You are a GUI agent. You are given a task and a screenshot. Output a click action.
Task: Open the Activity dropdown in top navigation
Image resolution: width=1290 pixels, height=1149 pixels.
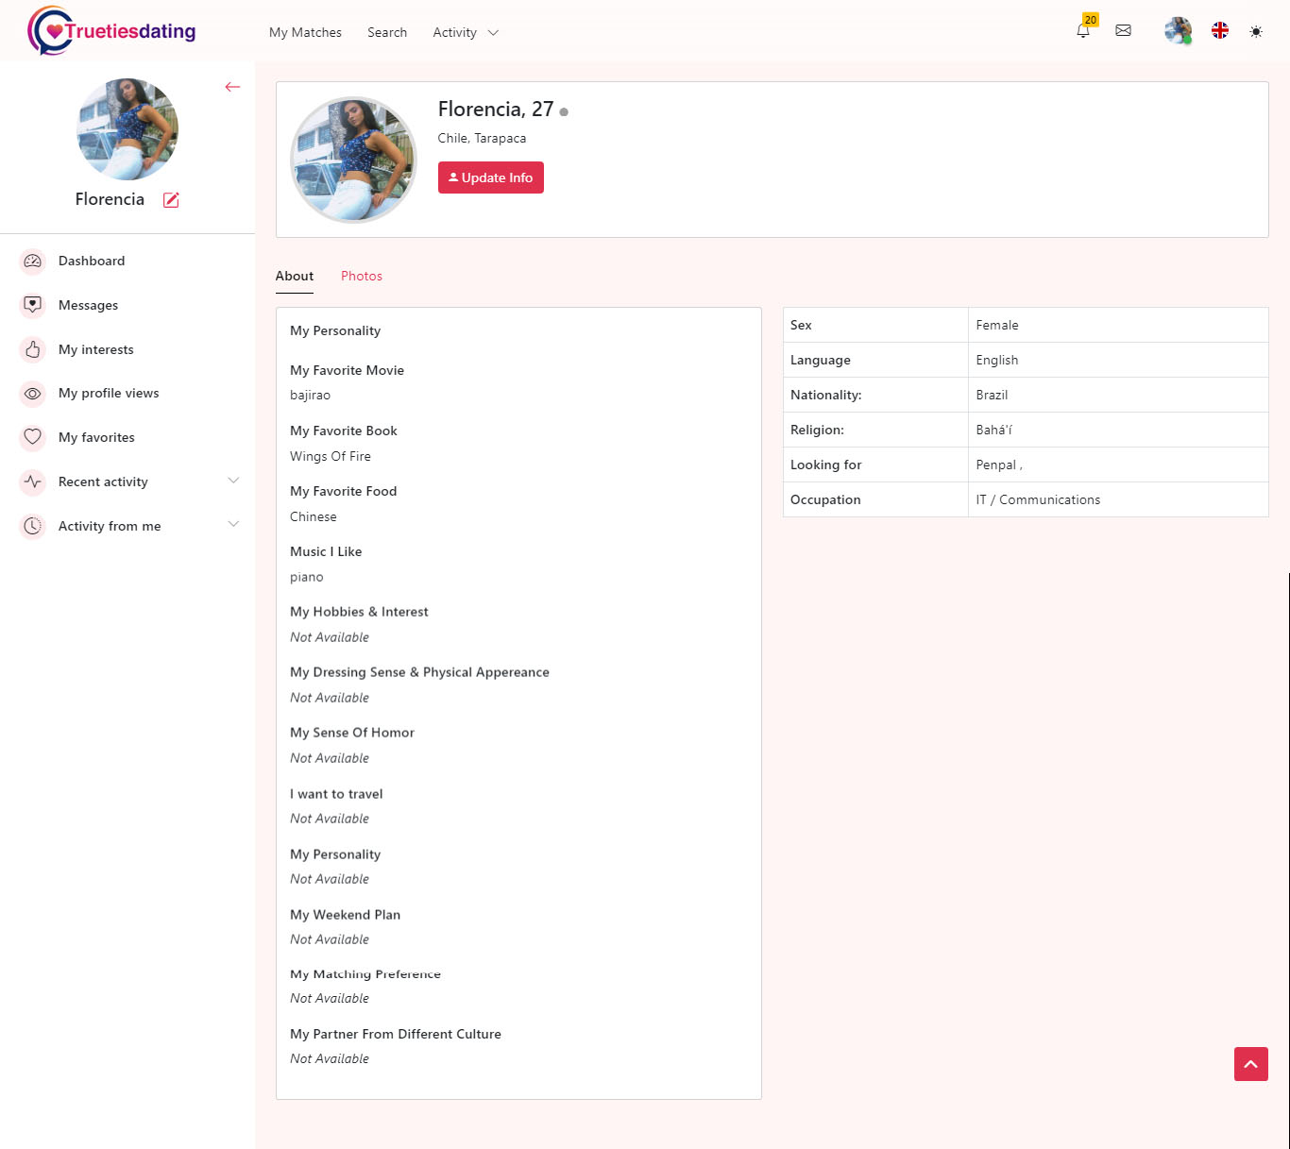pyautogui.click(x=465, y=33)
